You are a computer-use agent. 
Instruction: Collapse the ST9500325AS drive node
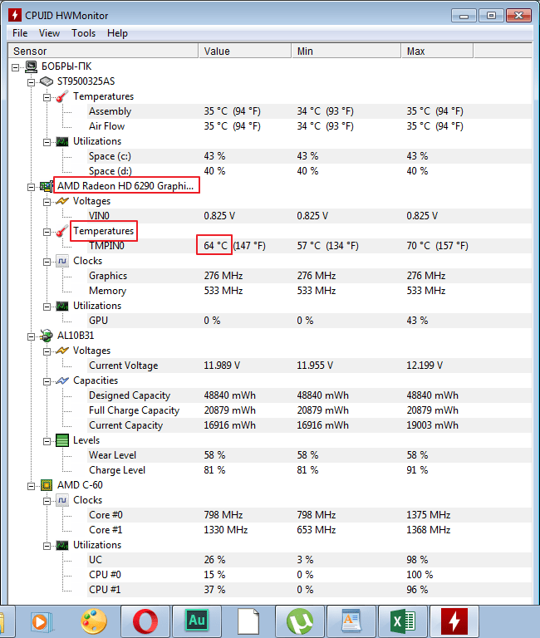31,82
